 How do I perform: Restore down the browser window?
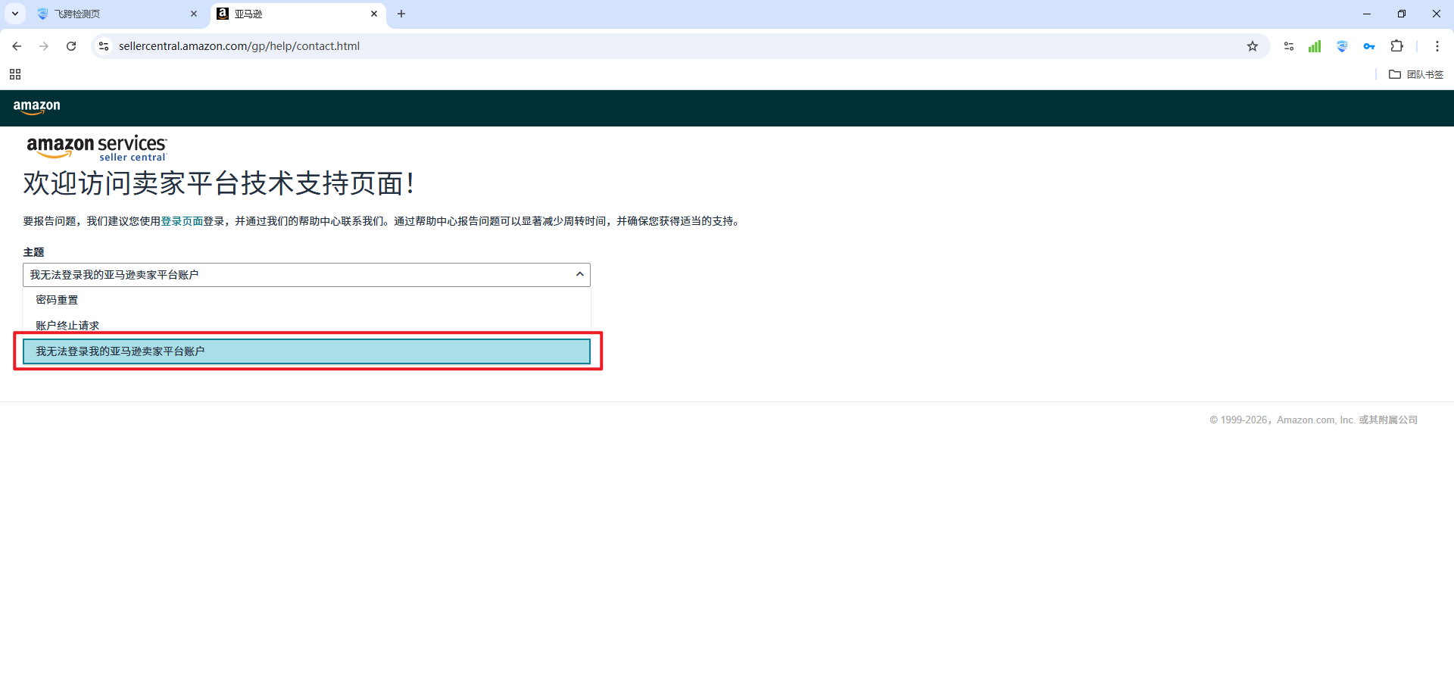point(1402,14)
